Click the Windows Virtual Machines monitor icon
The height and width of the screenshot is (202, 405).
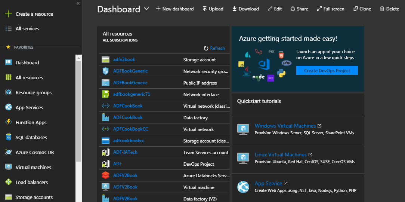tap(243, 129)
